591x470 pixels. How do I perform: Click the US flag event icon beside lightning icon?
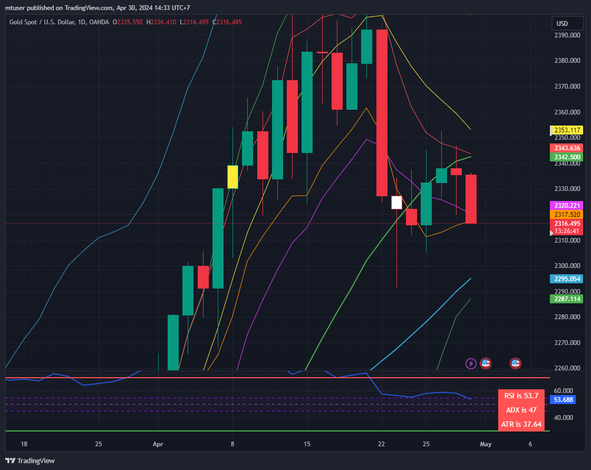(486, 363)
